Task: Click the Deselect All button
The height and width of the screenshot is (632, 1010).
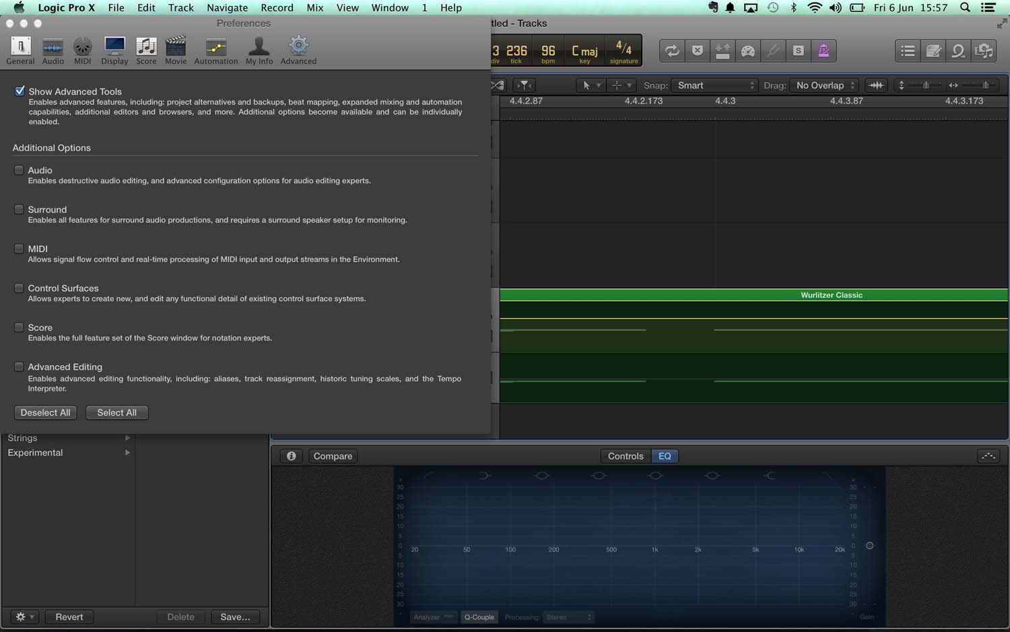Action: [x=45, y=412]
